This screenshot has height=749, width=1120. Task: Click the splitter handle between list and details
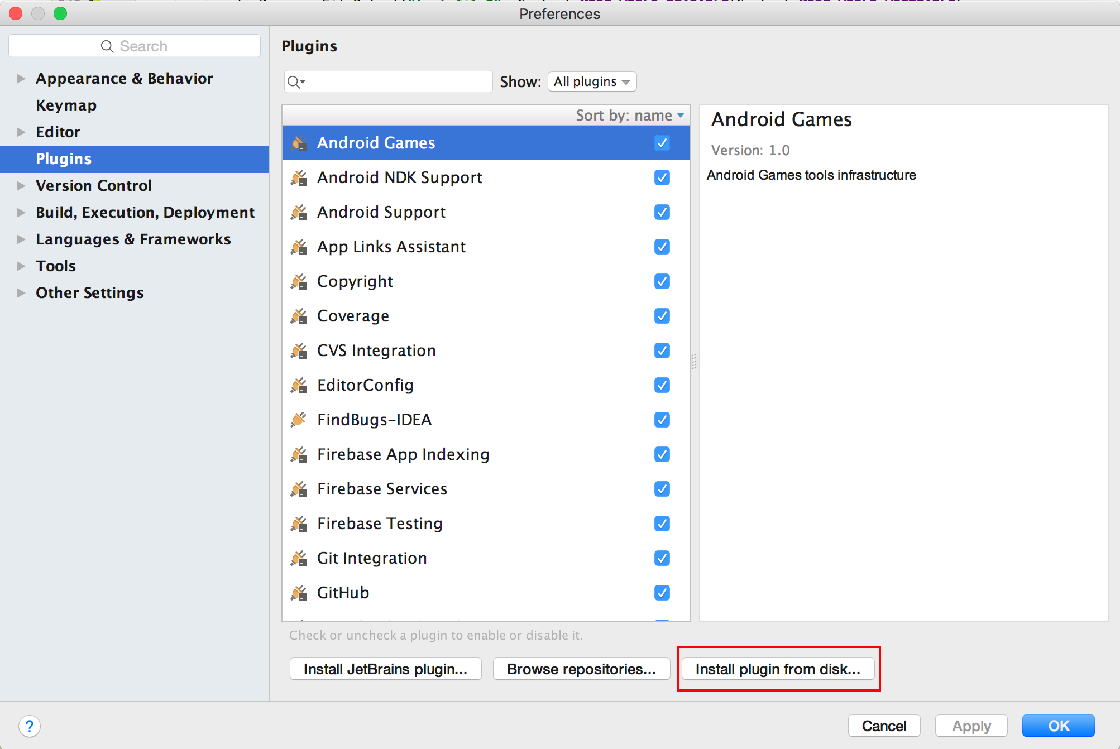coord(695,362)
